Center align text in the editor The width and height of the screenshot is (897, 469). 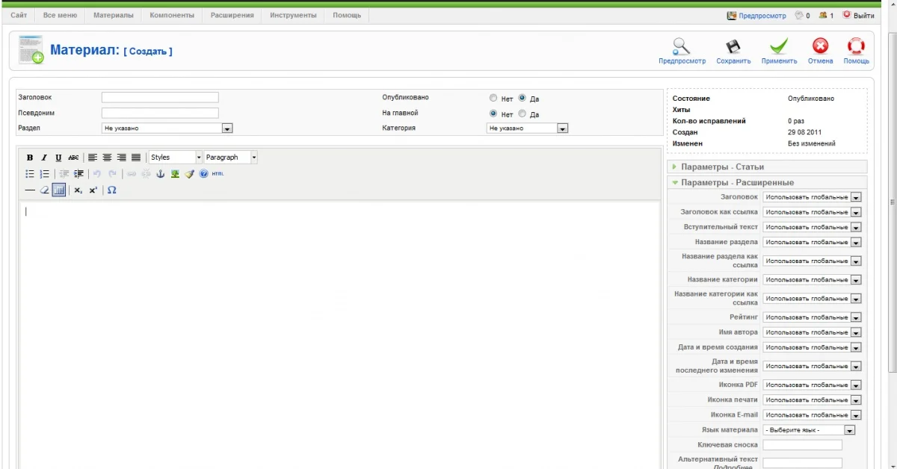(107, 158)
